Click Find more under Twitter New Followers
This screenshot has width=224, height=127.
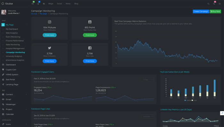50,61
